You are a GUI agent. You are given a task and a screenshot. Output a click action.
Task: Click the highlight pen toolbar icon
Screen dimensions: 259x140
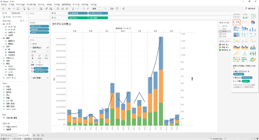pyautogui.click(x=73, y=9)
